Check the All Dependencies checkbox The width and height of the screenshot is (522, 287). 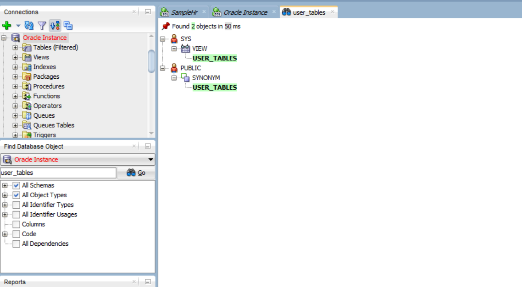[17, 244]
